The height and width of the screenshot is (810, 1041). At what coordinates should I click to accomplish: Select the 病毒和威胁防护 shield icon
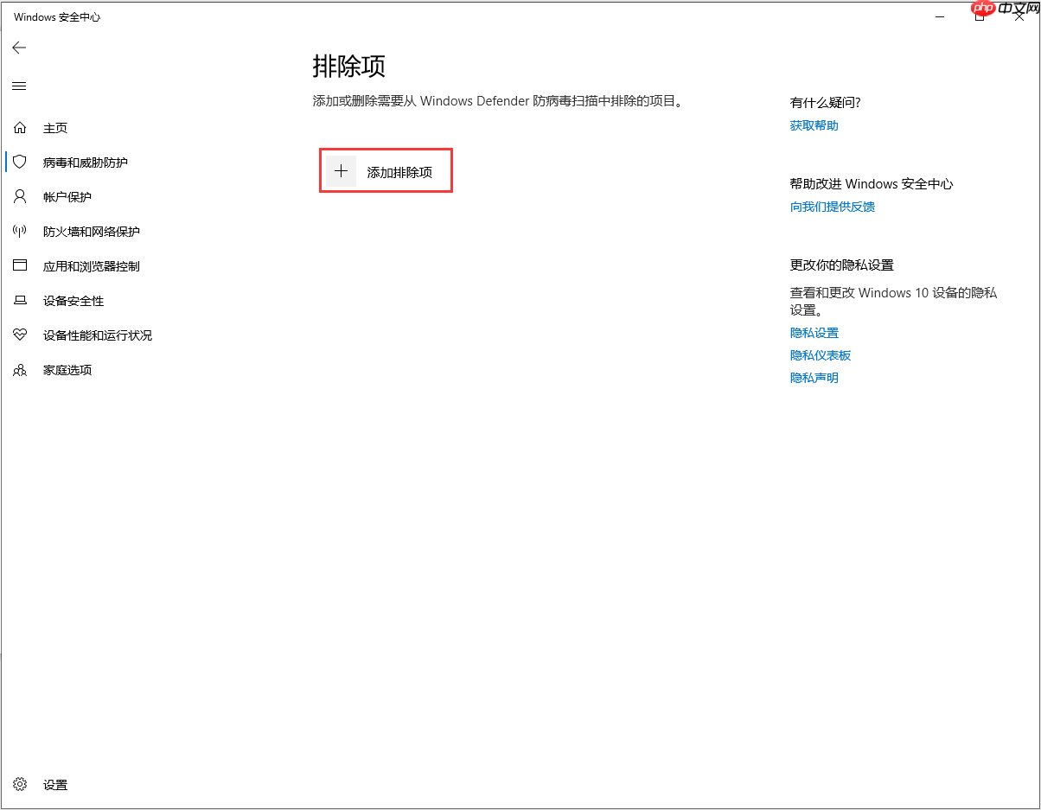(20, 162)
